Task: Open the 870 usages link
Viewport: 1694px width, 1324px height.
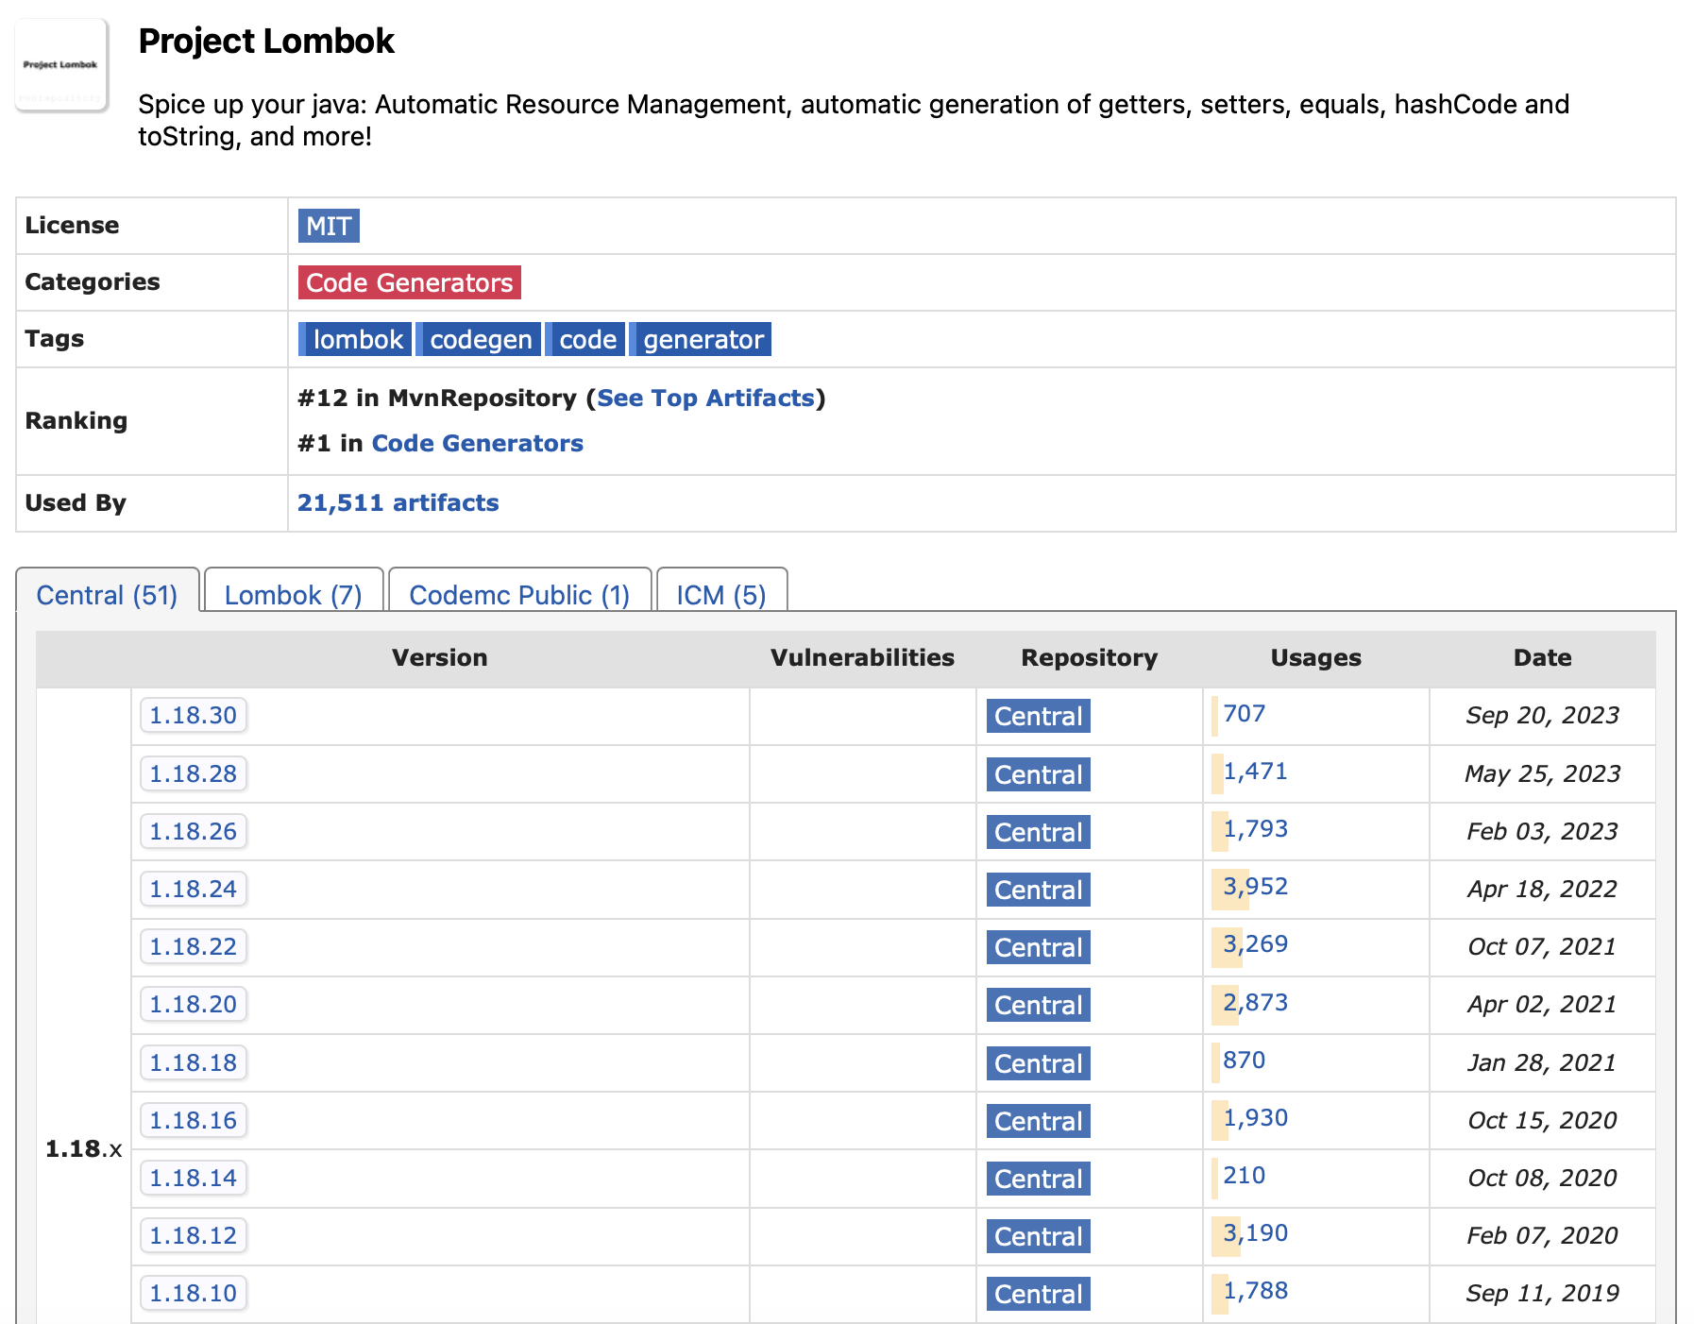Action: click(1244, 1060)
